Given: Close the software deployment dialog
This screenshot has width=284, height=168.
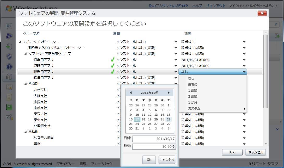Looking at the screenshot, I should (x=262, y=13).
